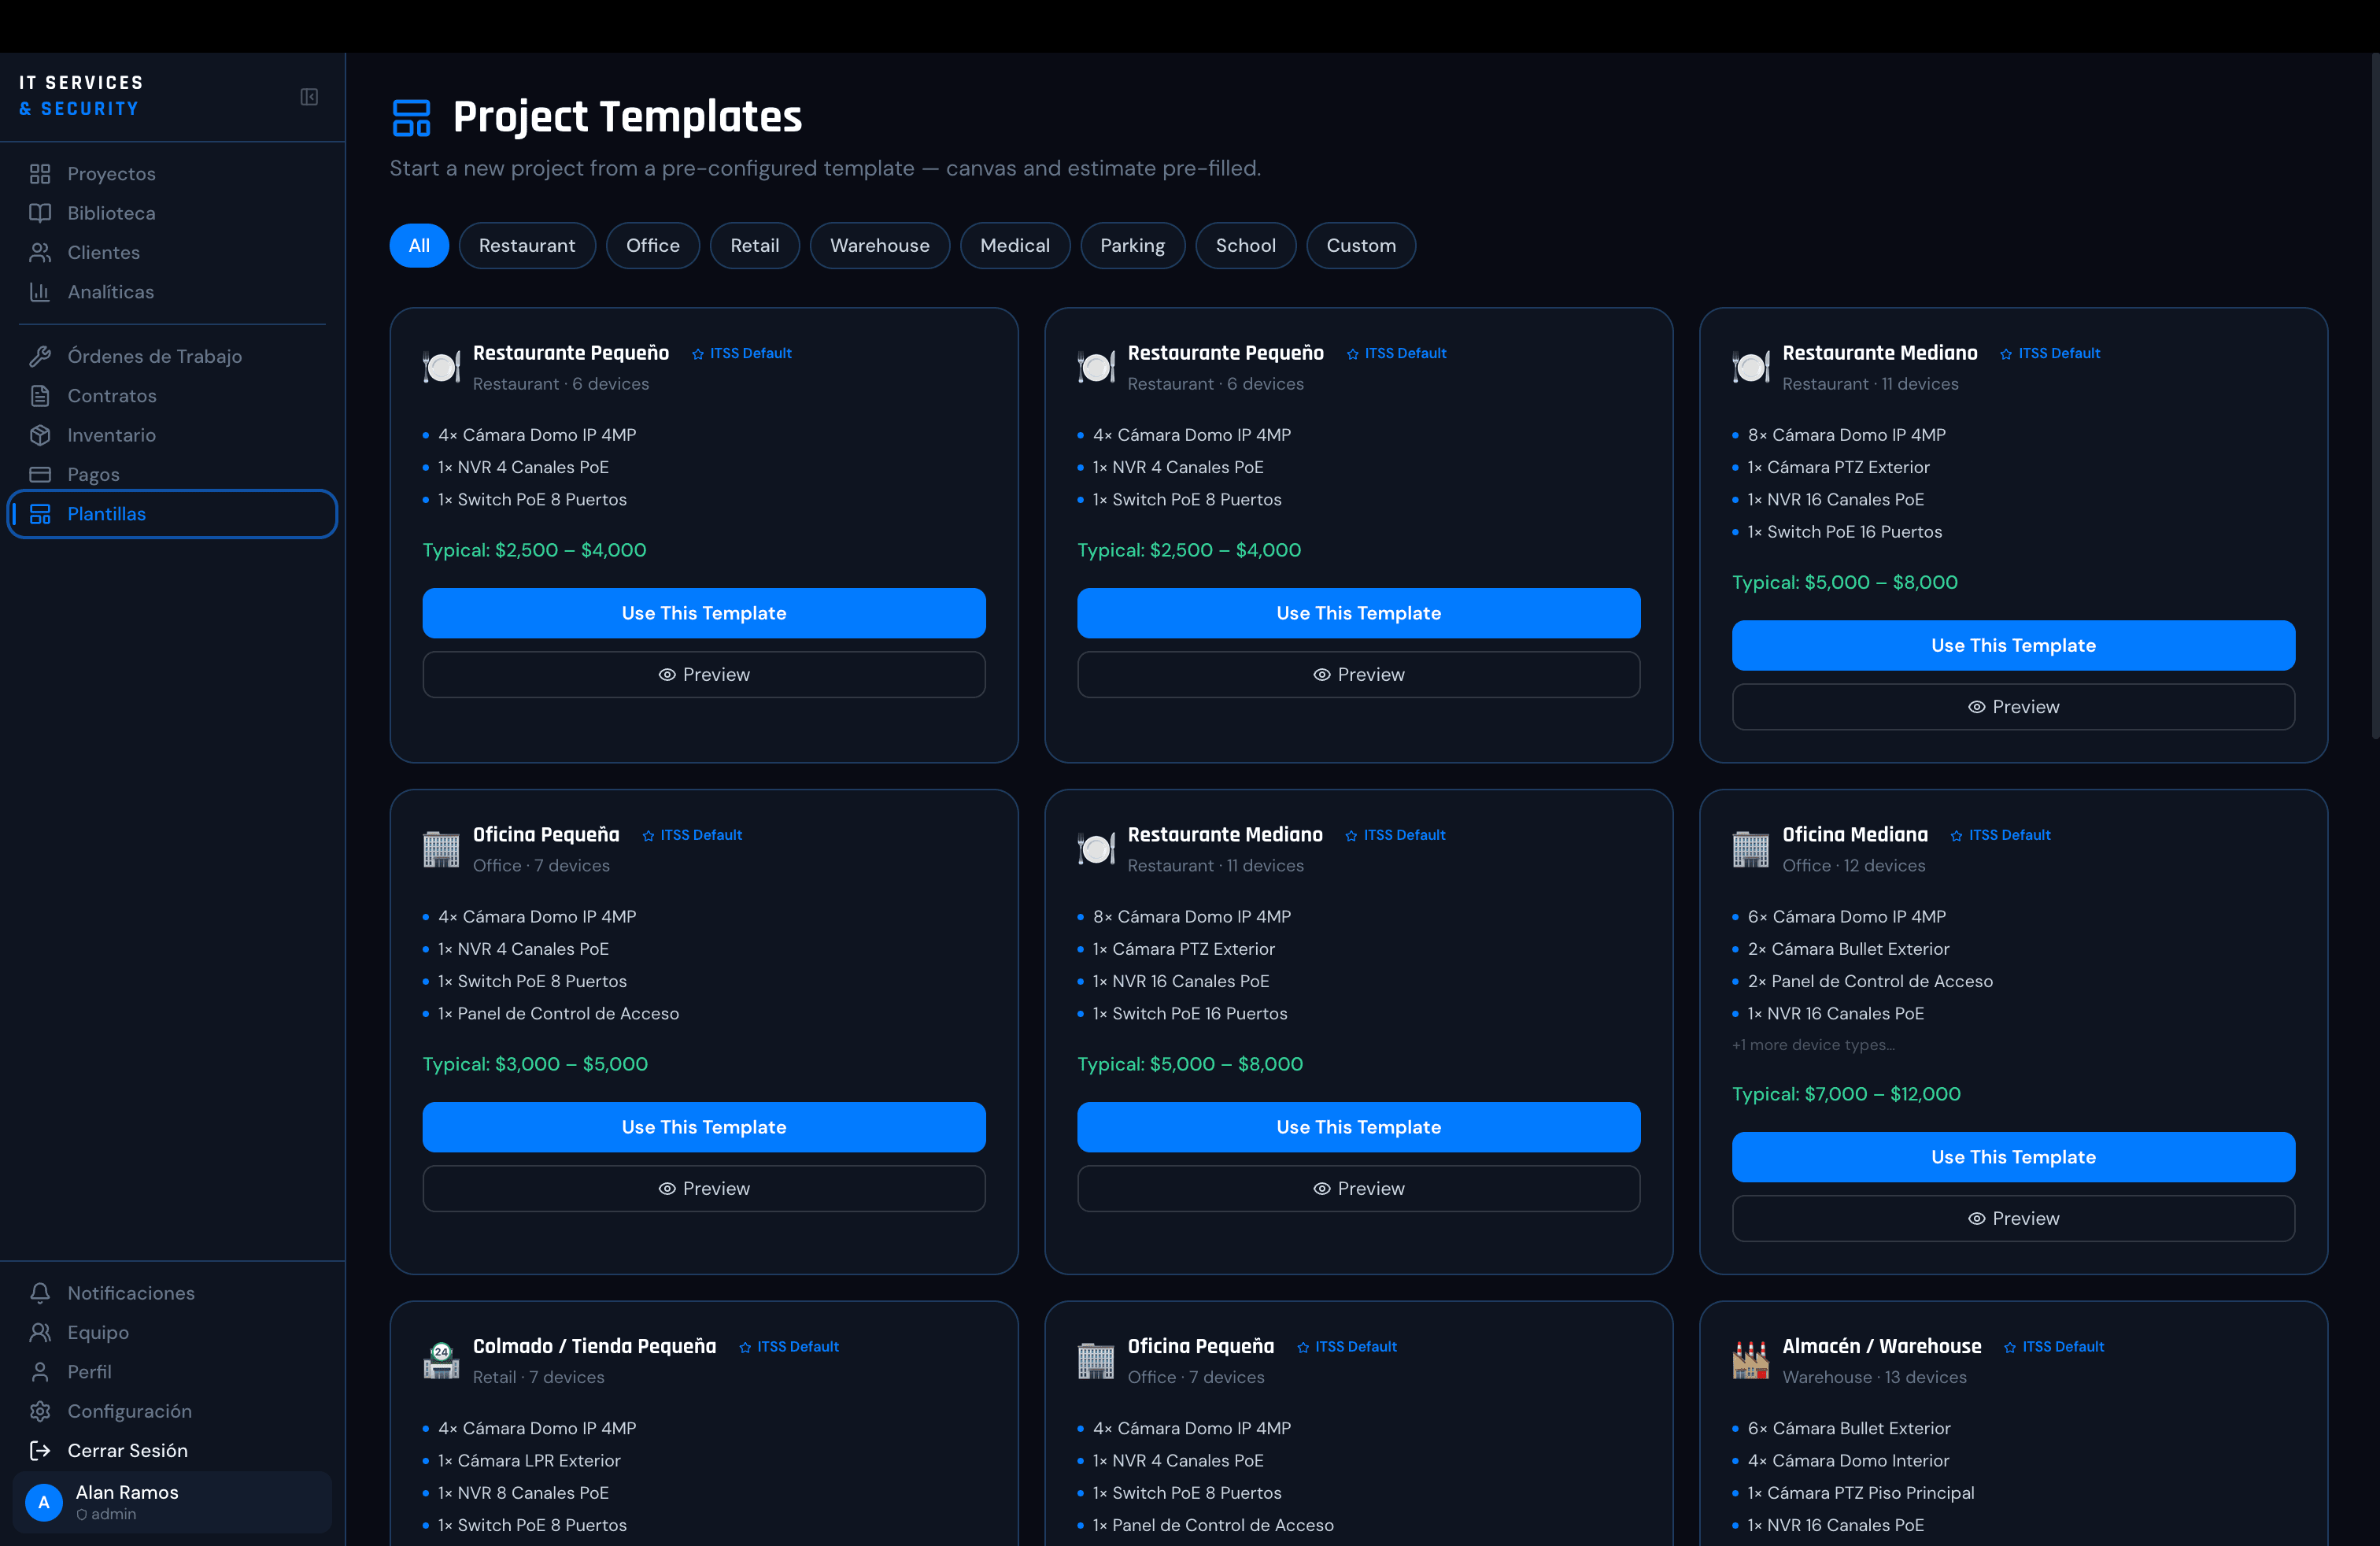Screen dimensions: 2380x1546
Task: Click "4× Cámara Domo Interior" line
Action: pyautogui.click(x=1848, y=1461)
